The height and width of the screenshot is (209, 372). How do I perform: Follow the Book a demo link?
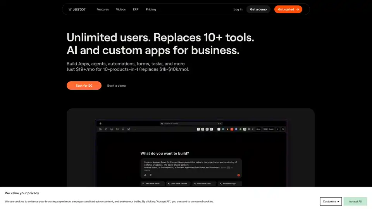tap(116, 86)
